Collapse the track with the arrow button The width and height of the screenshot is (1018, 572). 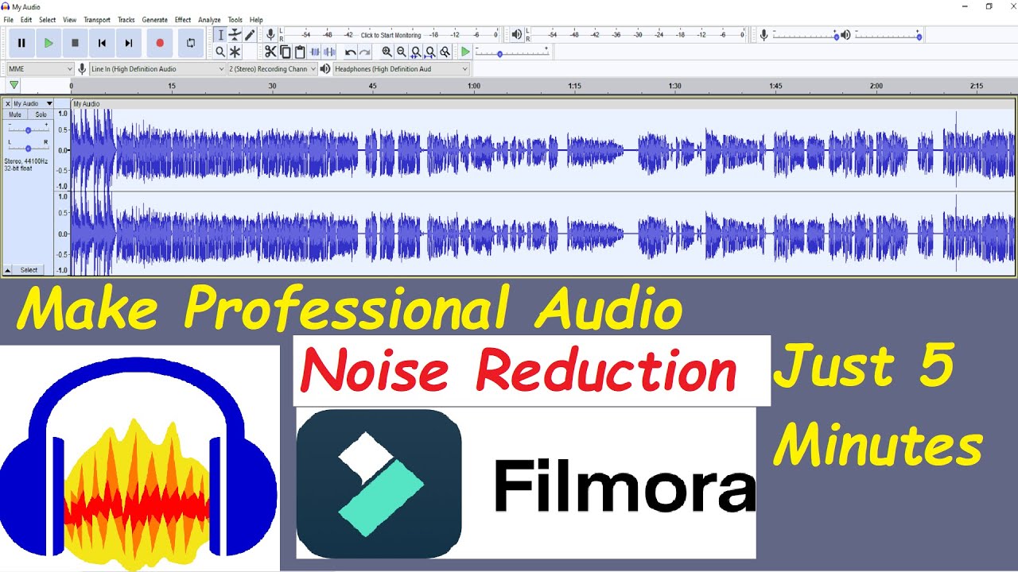click(8, 270)
